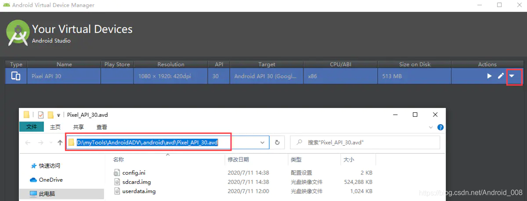
Task: Open the 文件 ribbon tab
Action: tap(32, 127)
